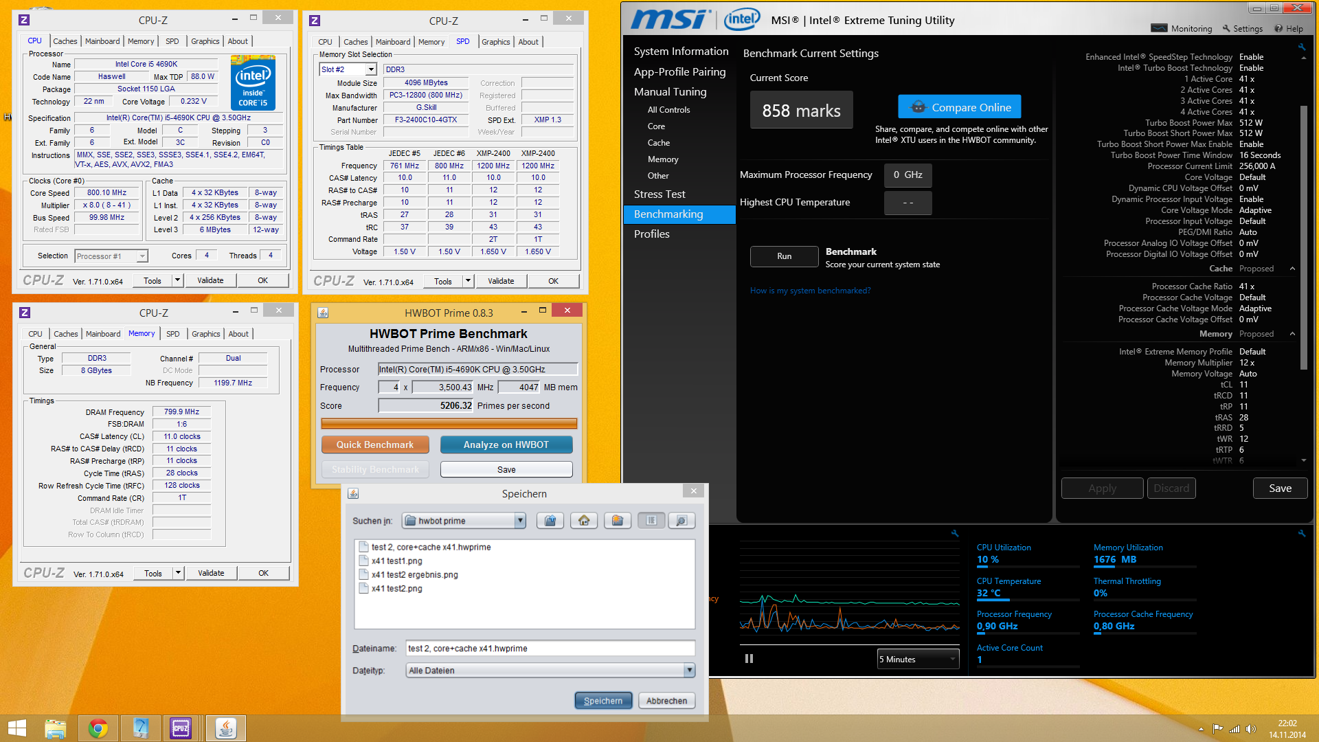
Task: Click Compare Online button
Action: tap(959, 107)
